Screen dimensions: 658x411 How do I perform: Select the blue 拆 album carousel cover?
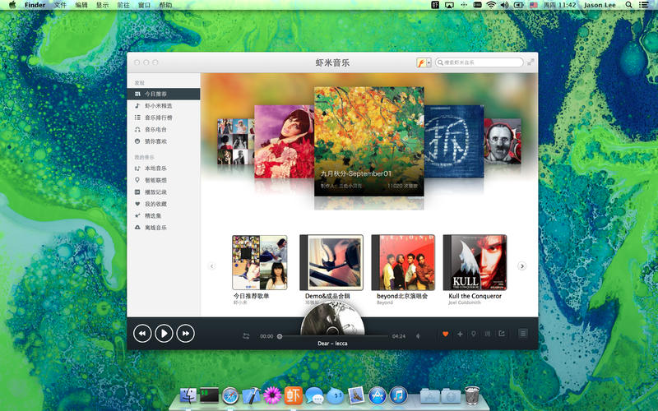(454, 141)
